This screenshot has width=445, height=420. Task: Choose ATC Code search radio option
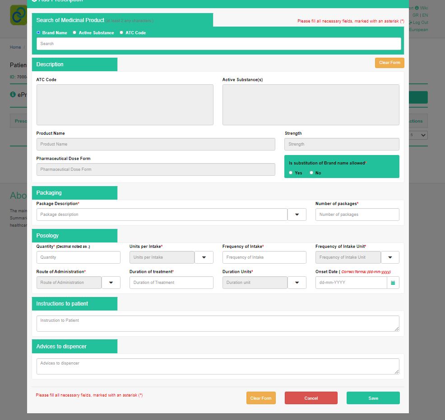(121, 32)
